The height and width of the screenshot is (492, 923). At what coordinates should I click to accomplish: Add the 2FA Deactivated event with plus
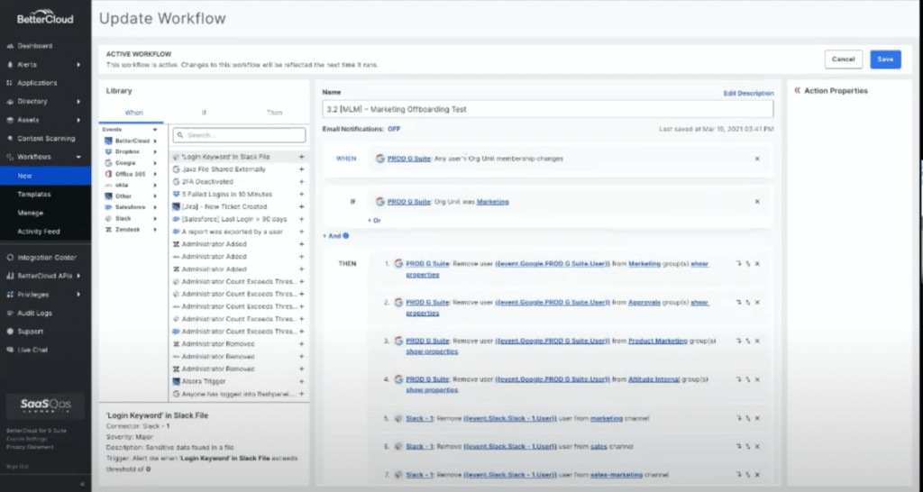point(301,182)
